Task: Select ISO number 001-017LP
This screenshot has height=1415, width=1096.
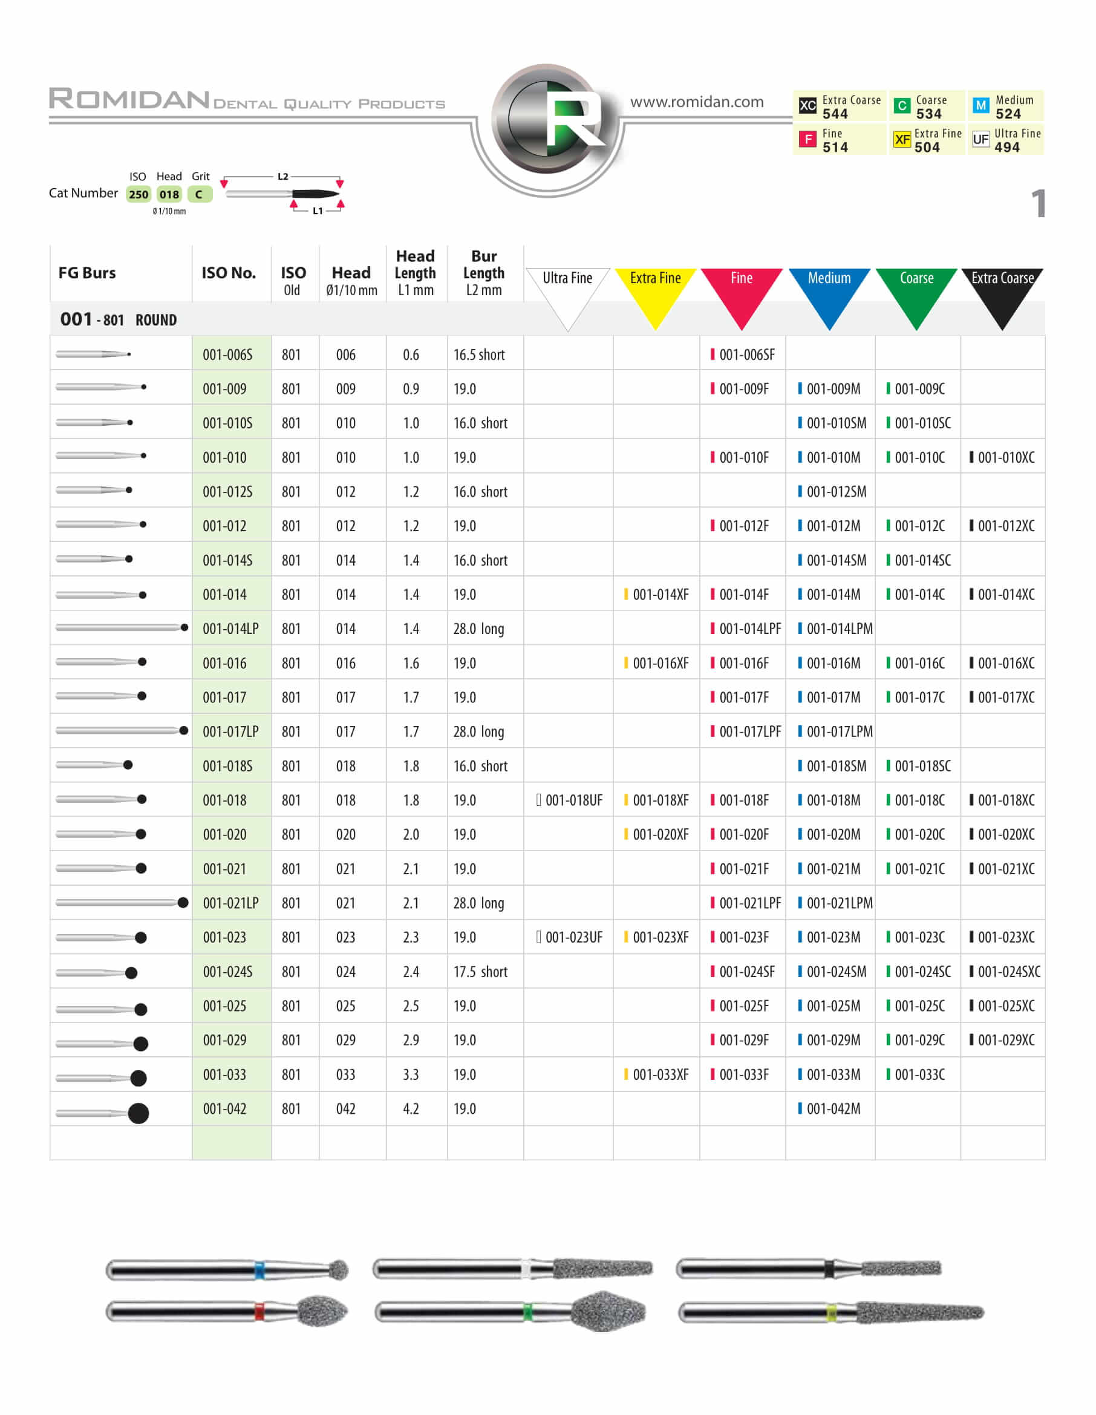Action: pyautogui.click(x=230, y=731)
